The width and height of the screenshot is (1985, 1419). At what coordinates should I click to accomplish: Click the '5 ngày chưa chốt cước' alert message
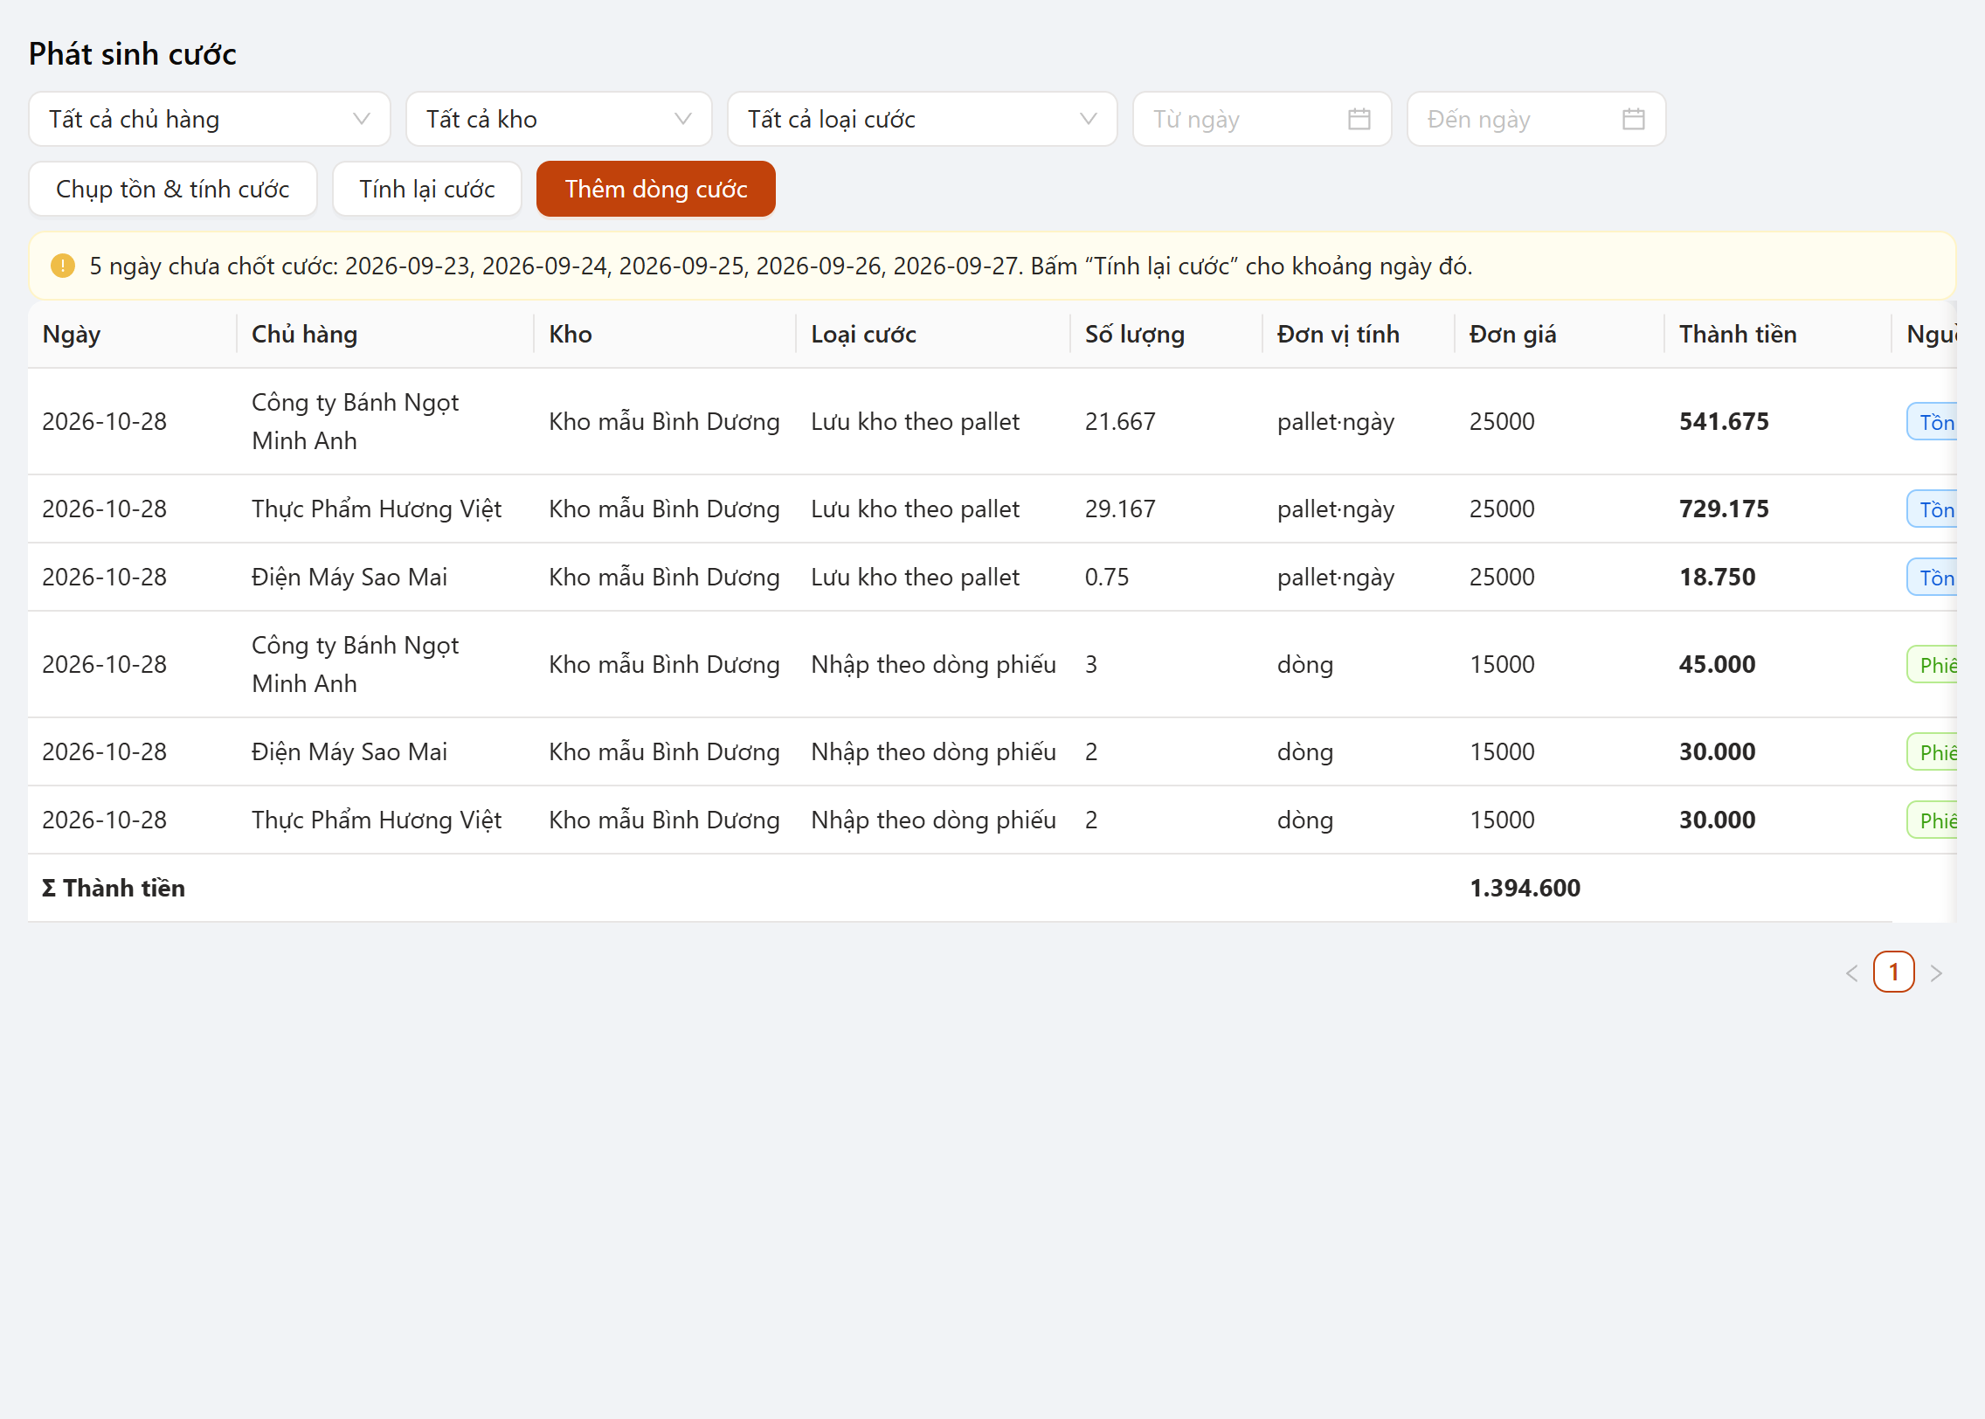tap(781, 266)
